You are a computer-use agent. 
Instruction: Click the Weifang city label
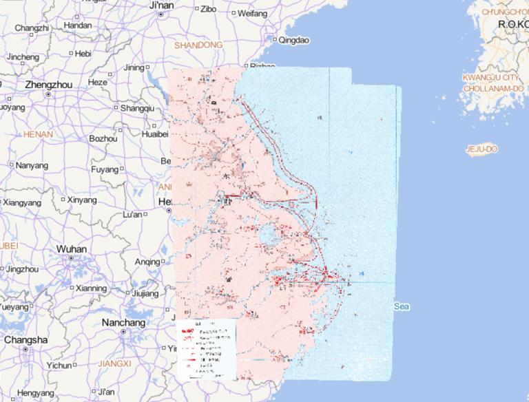click(252, 14)
